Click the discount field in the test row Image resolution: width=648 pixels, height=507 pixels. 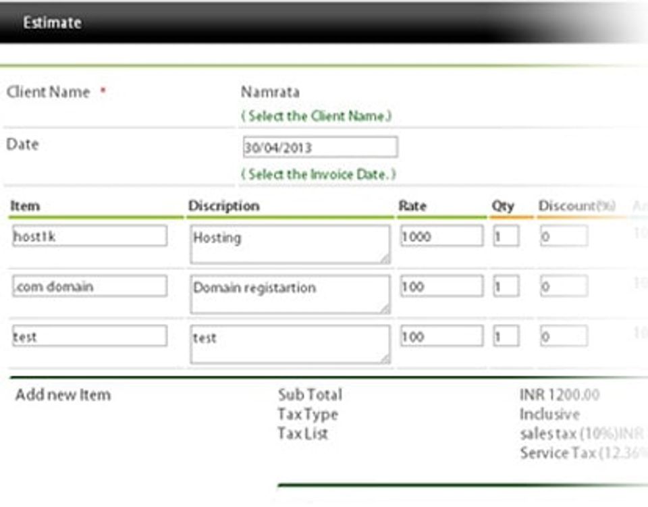tap(564, 336)
